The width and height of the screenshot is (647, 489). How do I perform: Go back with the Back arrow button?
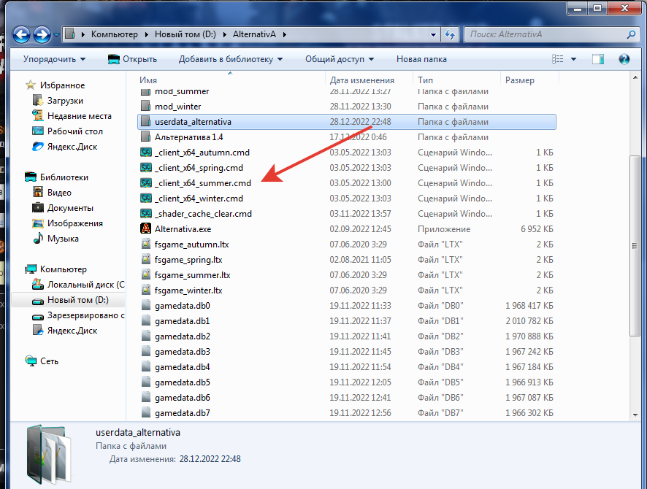click(21, 34)
